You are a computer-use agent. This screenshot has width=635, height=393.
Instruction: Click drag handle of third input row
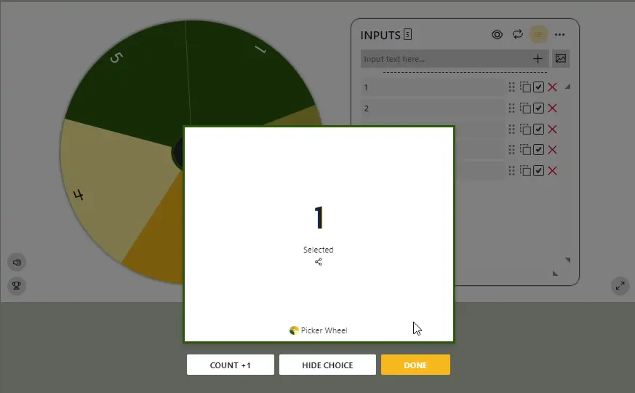(x=511, y=130)
